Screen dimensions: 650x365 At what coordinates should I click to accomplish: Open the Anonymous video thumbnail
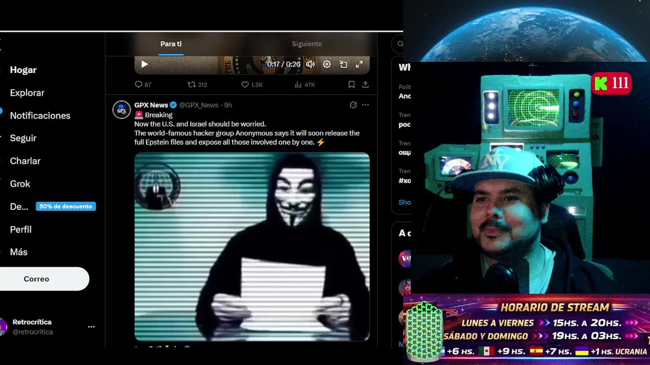252,246
